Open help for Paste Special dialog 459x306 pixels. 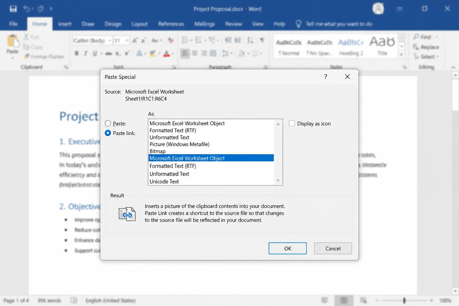(326, 77)
